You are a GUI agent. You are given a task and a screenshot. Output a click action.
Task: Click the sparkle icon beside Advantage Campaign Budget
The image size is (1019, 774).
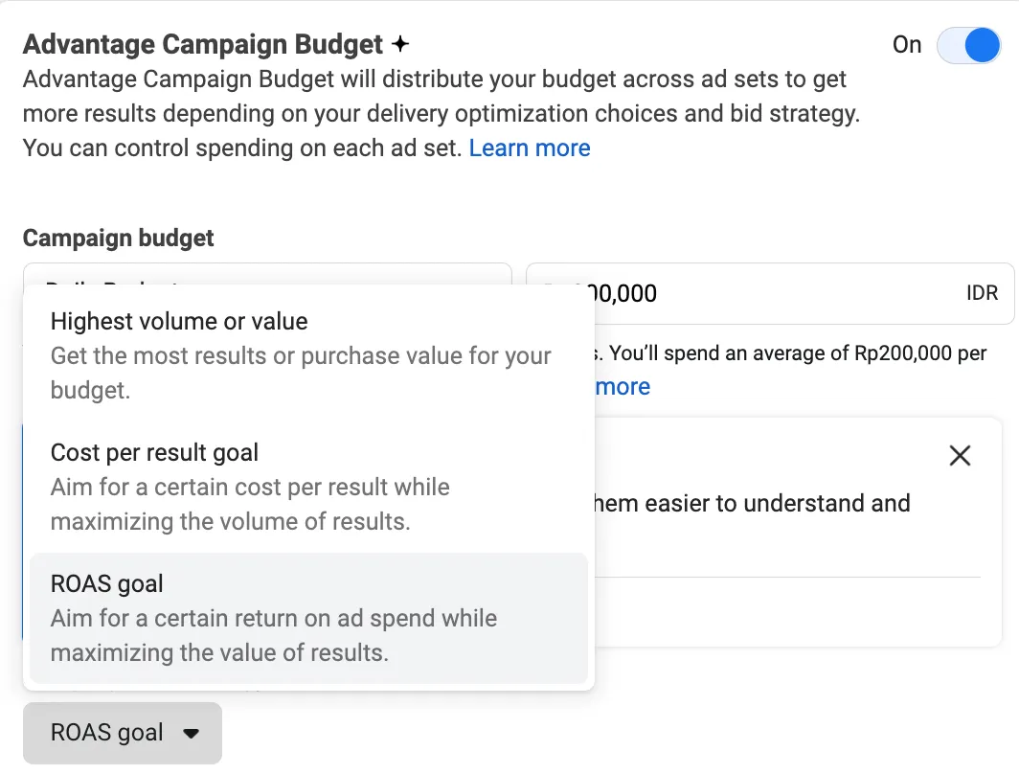point(400,44)
